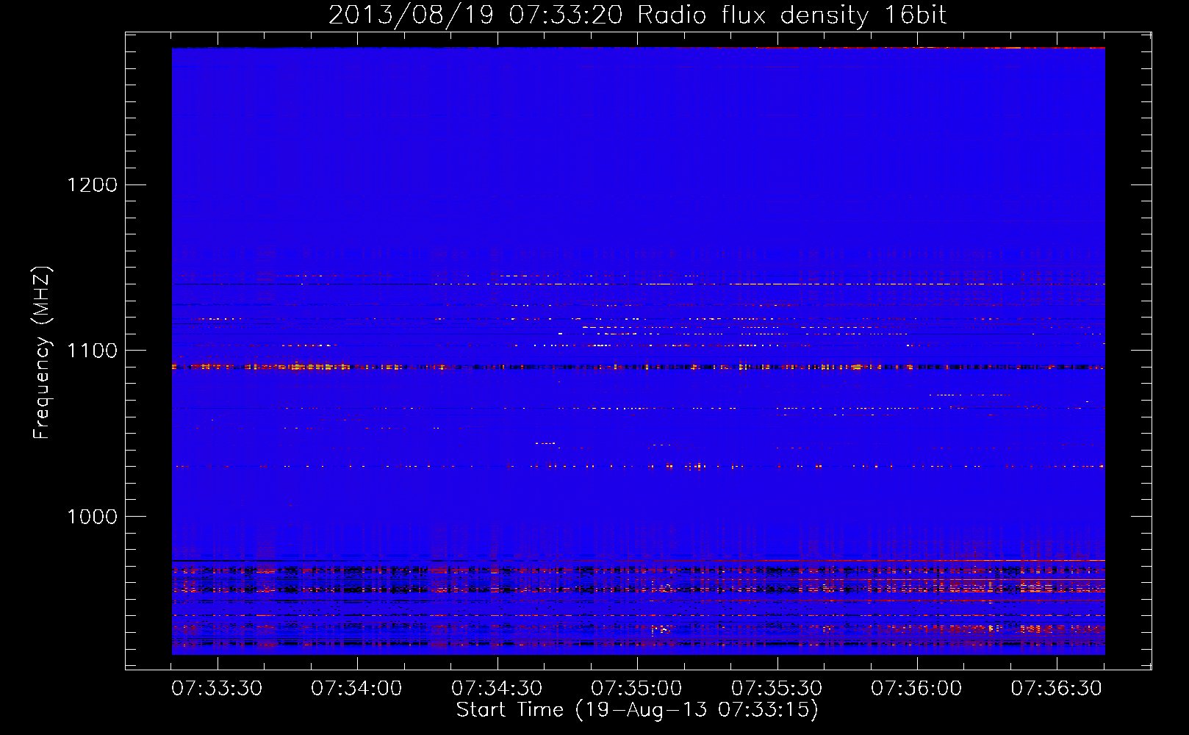Viewport: 1189px width, 735px height.
Task: Select the 1200 frequency tick label
Action: (x=93, y=184)
